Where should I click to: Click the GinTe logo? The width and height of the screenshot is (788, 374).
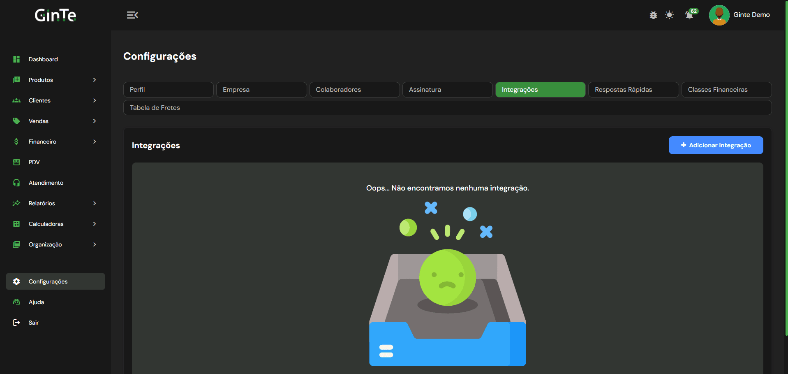pos(55,15)
